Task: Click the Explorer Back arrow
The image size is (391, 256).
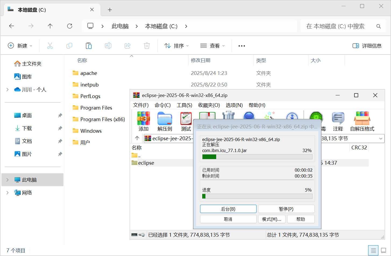Action: click(x=12, y=26)
